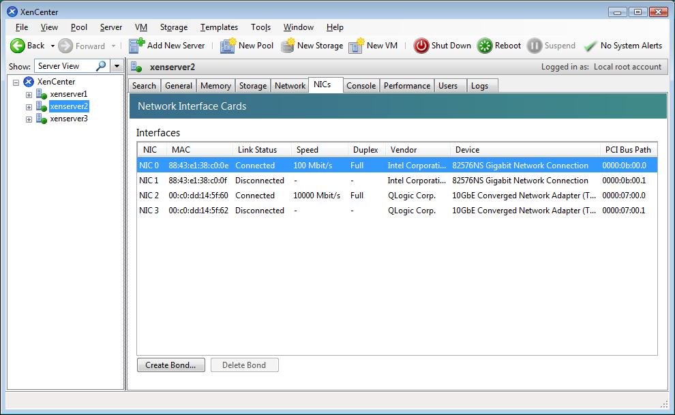
Task: Click the green Reboot icon
Action: pos(485,46)
